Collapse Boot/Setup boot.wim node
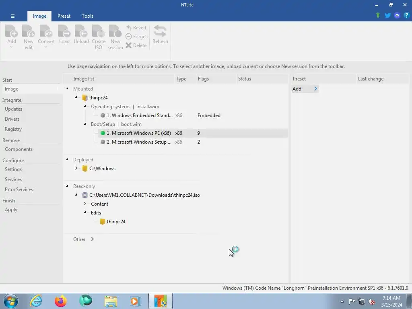 tap(85, 124)
